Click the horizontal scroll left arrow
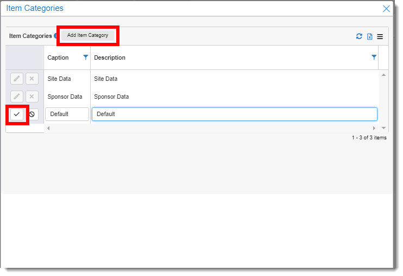 click(x=48, y=128)
